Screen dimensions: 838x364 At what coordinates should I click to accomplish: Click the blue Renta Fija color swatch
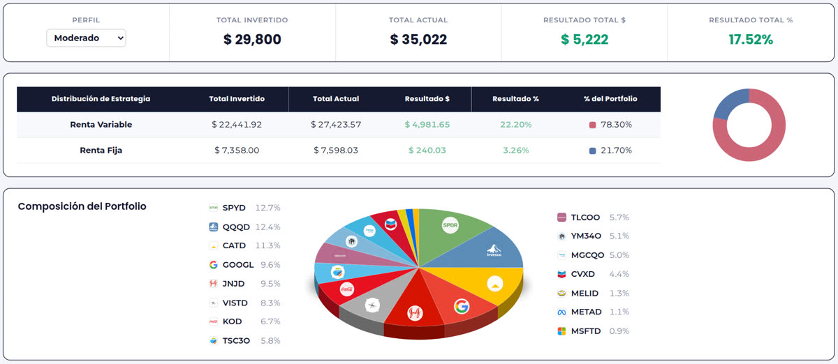point(592,151)
